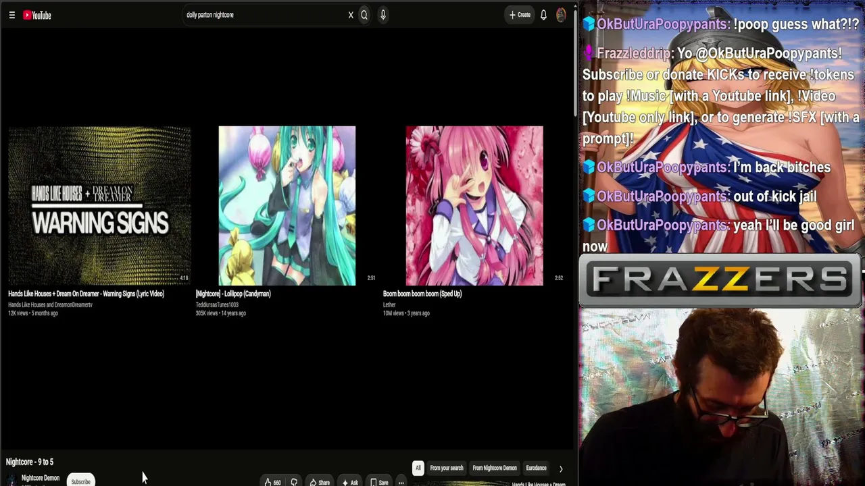The height and width of the screenshot is (486, 865).
Task: Share the current video
Action: coord(320,482)
